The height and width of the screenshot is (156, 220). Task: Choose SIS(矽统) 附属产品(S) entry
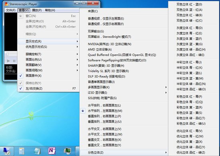click(x=124, y=98)
